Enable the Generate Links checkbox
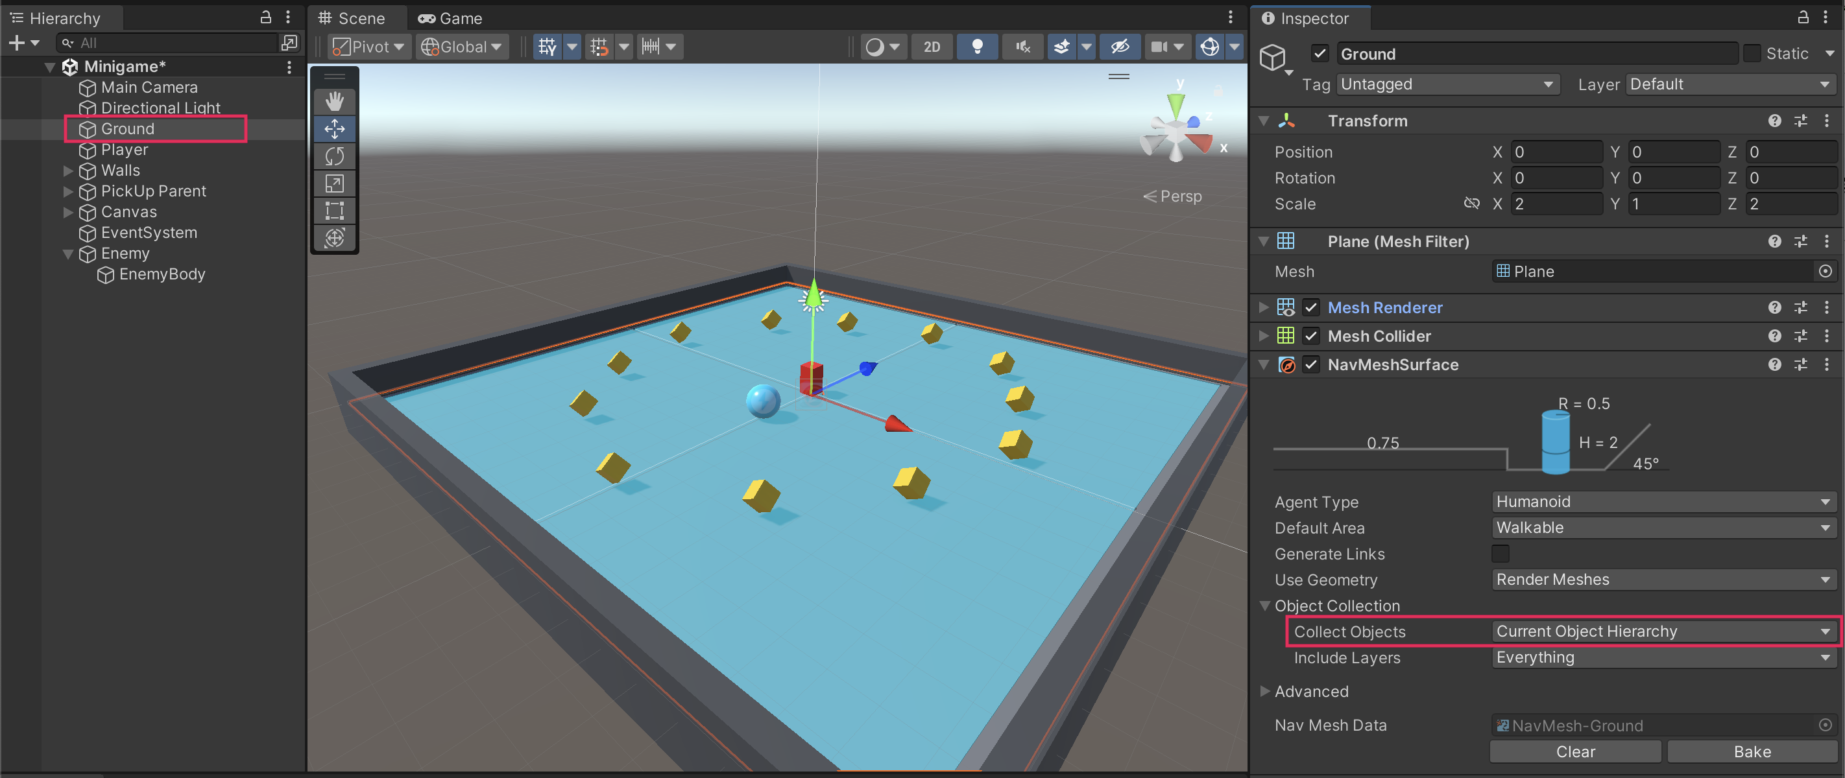1845x778 pixels. point(1500,553)
